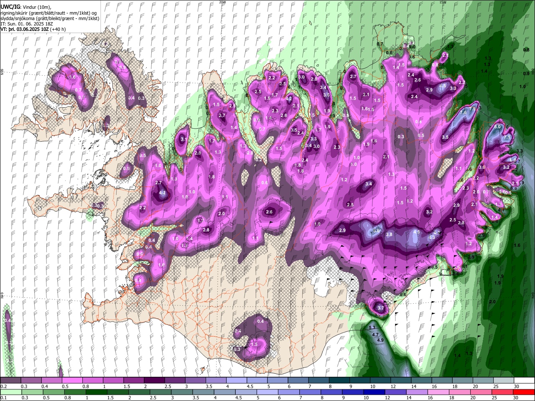Click the 8.0 precipitation value in the east
The image size is (535, 401).
(497, 127)
